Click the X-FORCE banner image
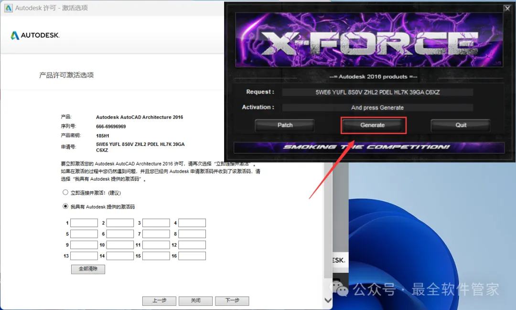Screen dimensions: 516x310 (369, 40)
